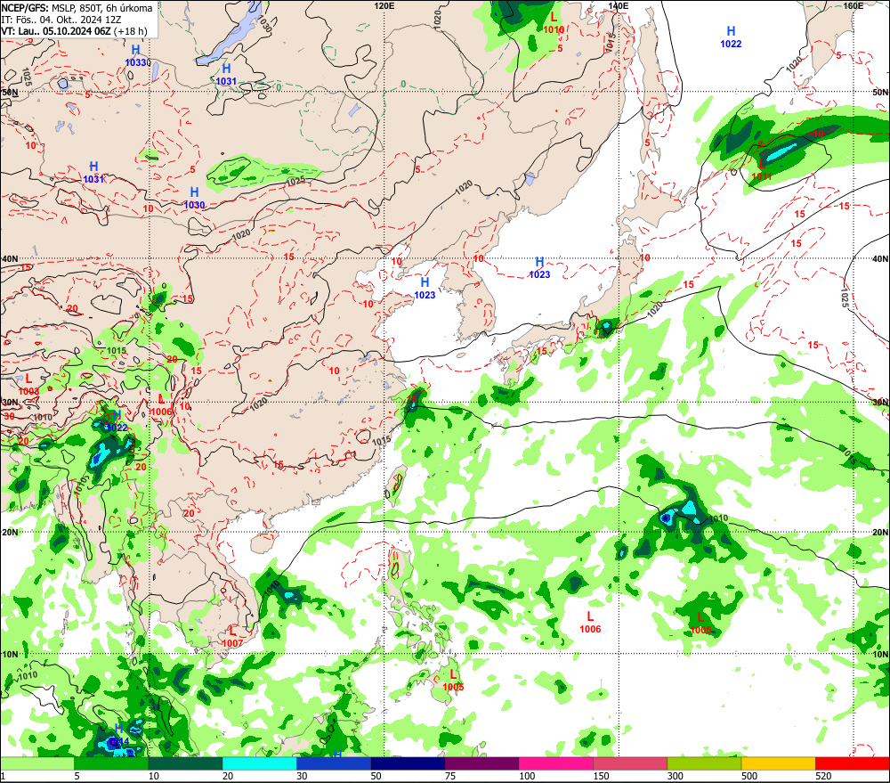This screenshot has height=783, width=890.
Task: Click the H 1022 marker in the top right
Action: [x=731, y=37]
